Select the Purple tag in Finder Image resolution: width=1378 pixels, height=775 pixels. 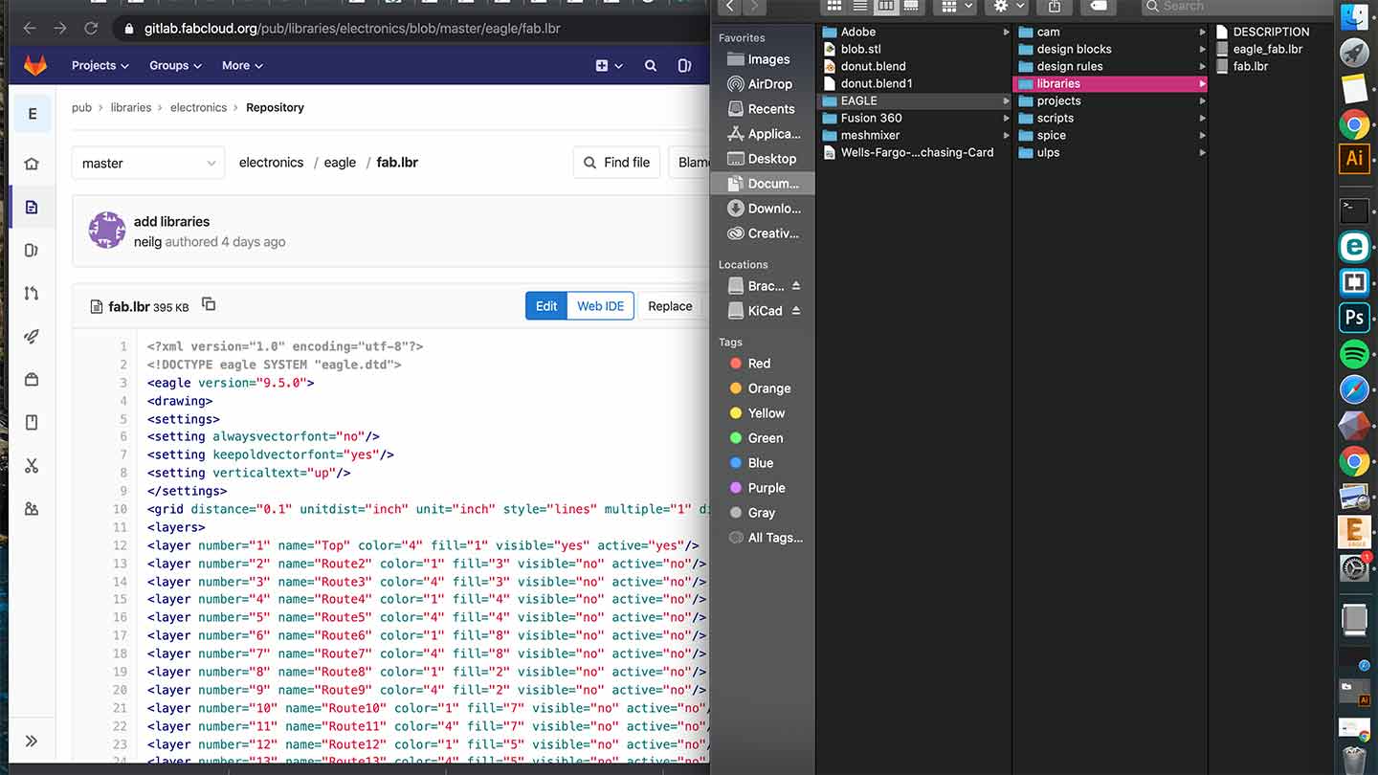pyautogui.click(x=757, y=488)
